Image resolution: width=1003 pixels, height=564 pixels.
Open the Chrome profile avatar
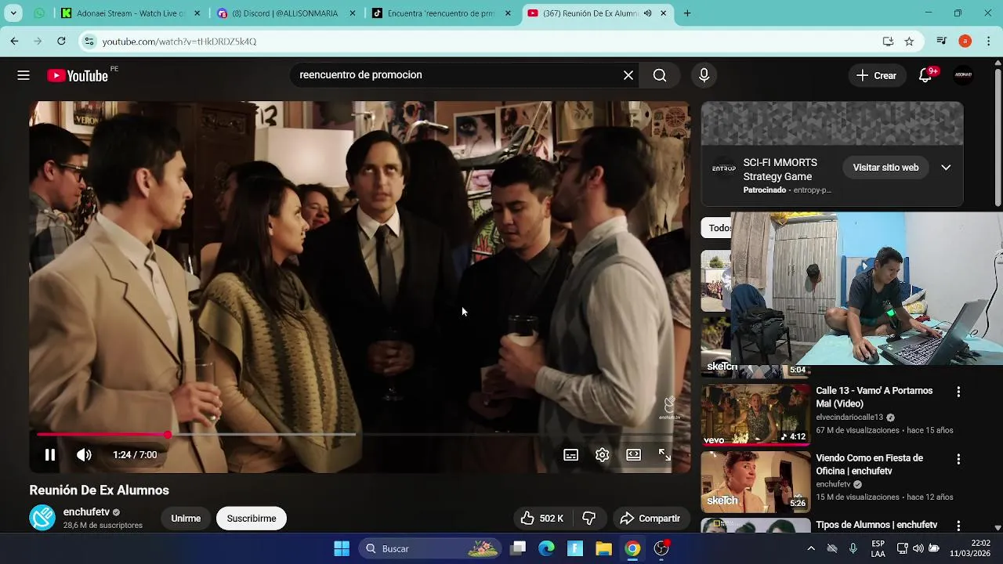coord(965,42)
